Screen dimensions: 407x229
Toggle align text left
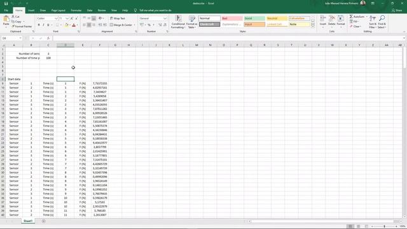coord(84,25)
